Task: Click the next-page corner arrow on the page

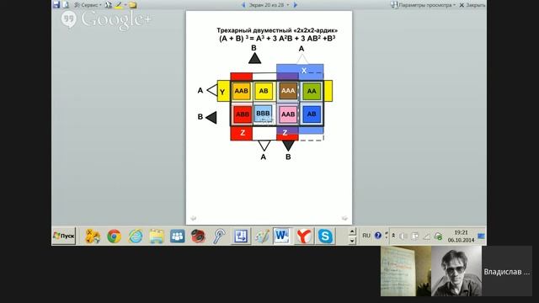Action: point(344,218)
